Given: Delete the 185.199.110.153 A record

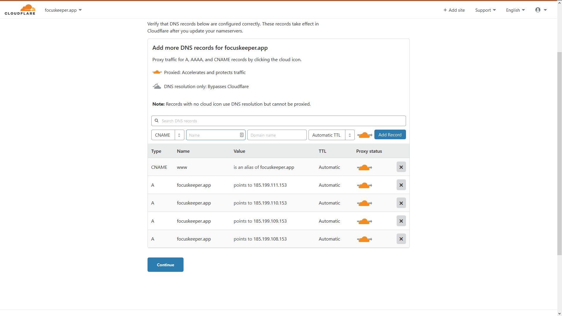Looking at the screenshot, I should point(401,203).
